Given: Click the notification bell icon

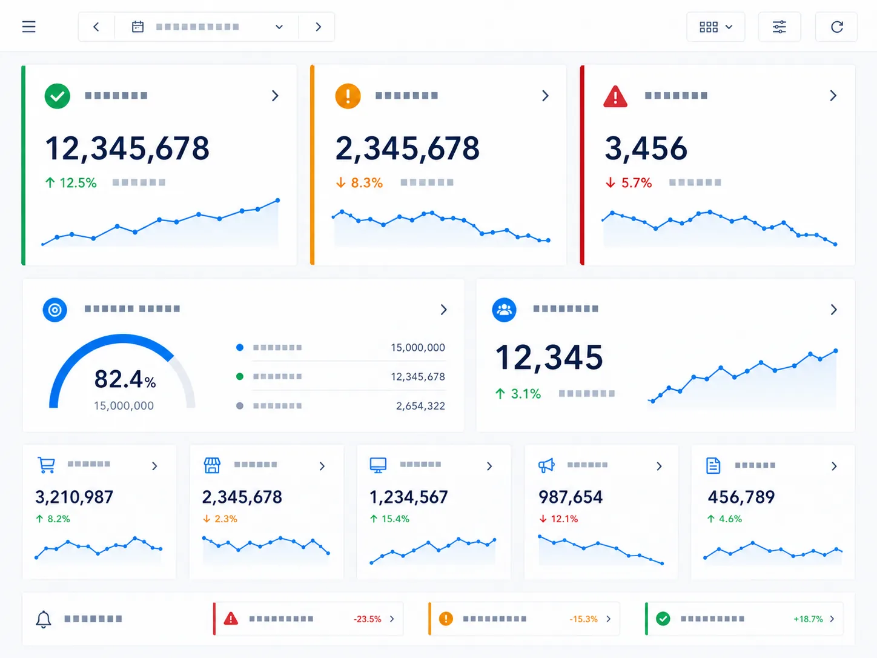Looking at the screenshot, I should (x=44, y=619).
